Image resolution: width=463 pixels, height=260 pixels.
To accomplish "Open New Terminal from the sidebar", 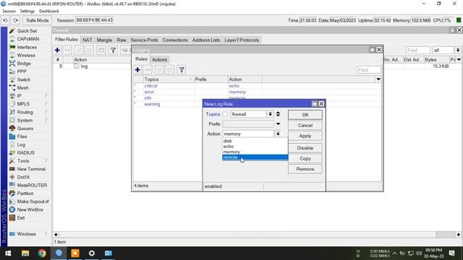I will point(31,169).
